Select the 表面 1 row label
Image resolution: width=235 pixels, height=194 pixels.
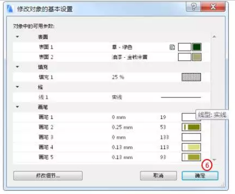[x=46, y=47]
